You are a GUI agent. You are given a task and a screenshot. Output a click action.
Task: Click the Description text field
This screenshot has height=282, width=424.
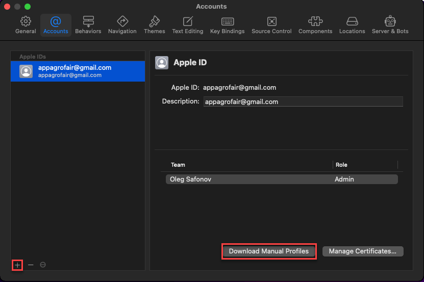303,101
